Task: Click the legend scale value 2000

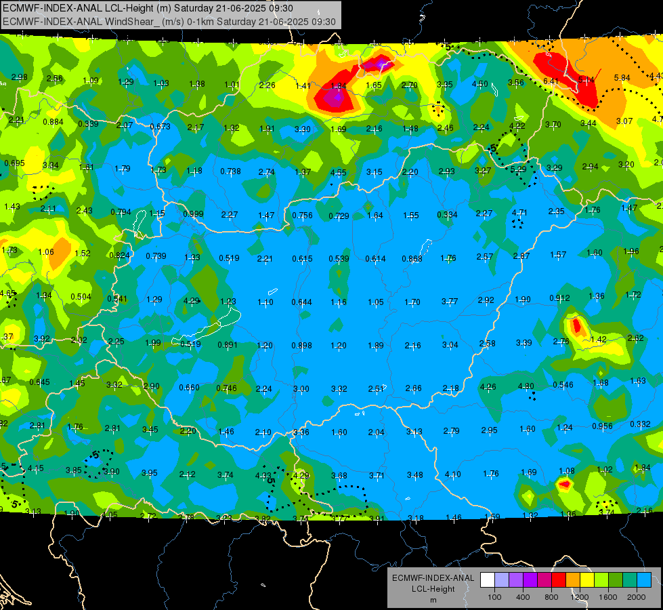Action: 637,597
